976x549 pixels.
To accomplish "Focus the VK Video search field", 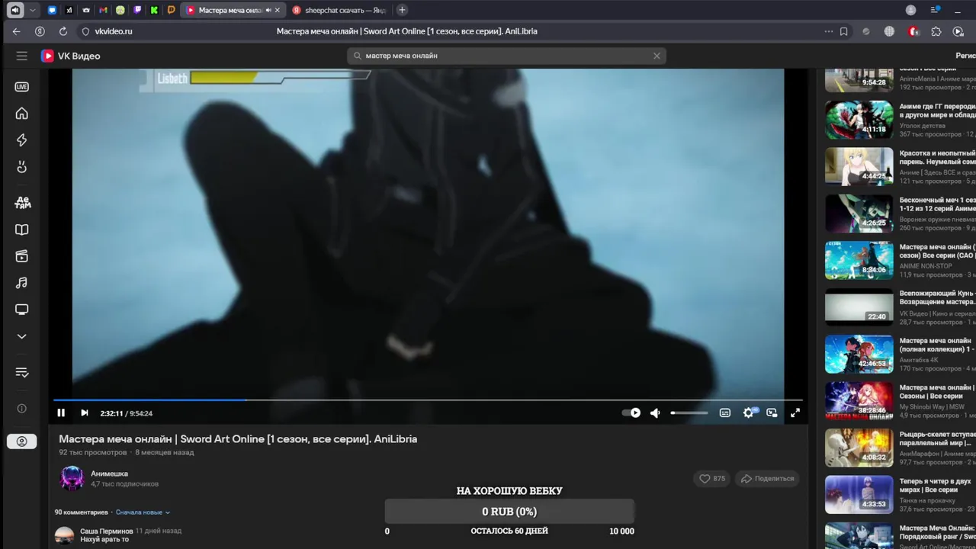I will (x=506, y=56).
